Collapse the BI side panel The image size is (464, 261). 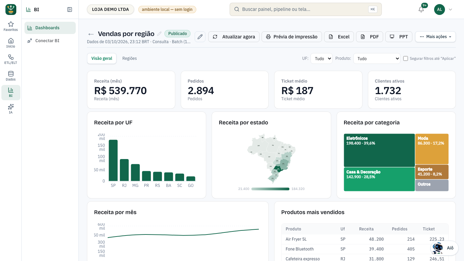click(70, 10)
